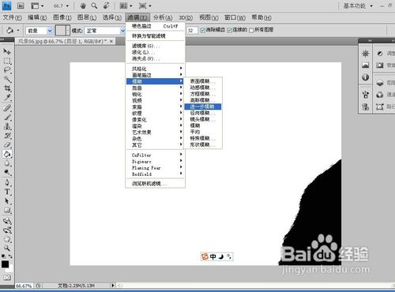Select the Eraser tool

coord(7,144)
